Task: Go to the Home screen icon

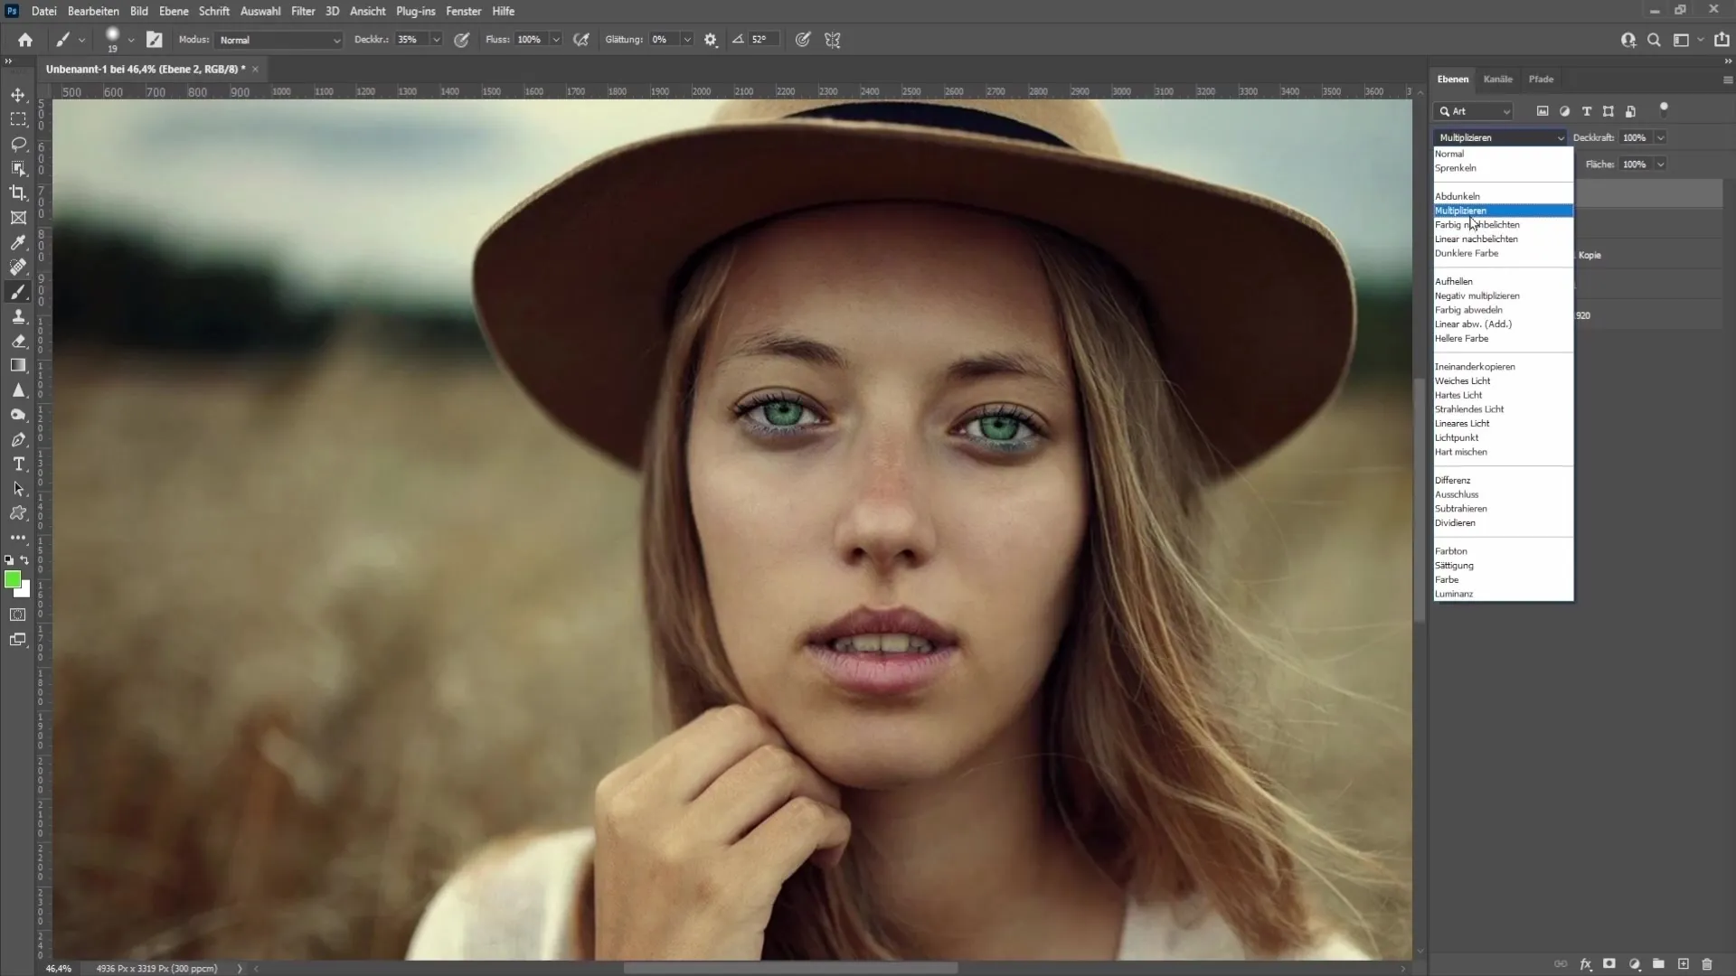Action: point(25,40)
